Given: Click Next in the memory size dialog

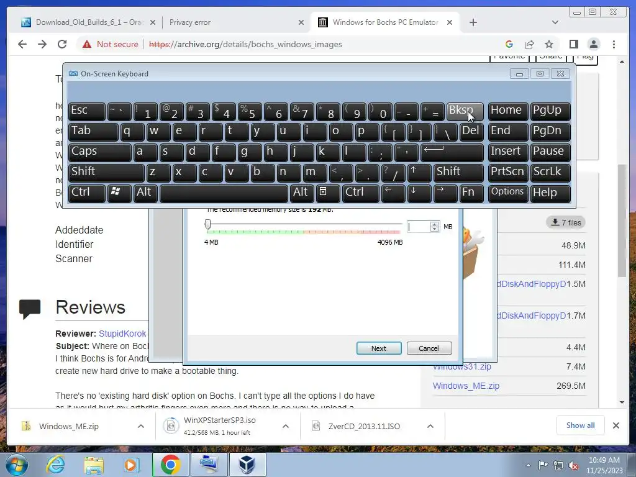Looking at the screenshot, I should (379, 348).
